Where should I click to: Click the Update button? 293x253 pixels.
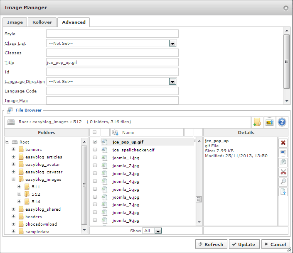pyautogui.click(x=244, y=244)
